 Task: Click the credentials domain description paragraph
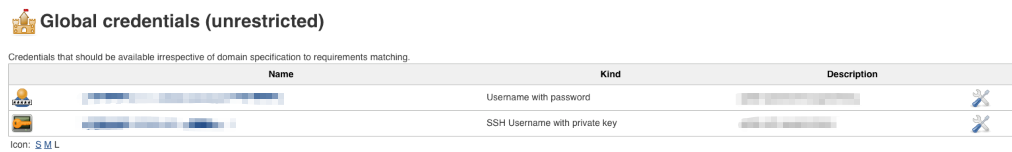[209, 57]
